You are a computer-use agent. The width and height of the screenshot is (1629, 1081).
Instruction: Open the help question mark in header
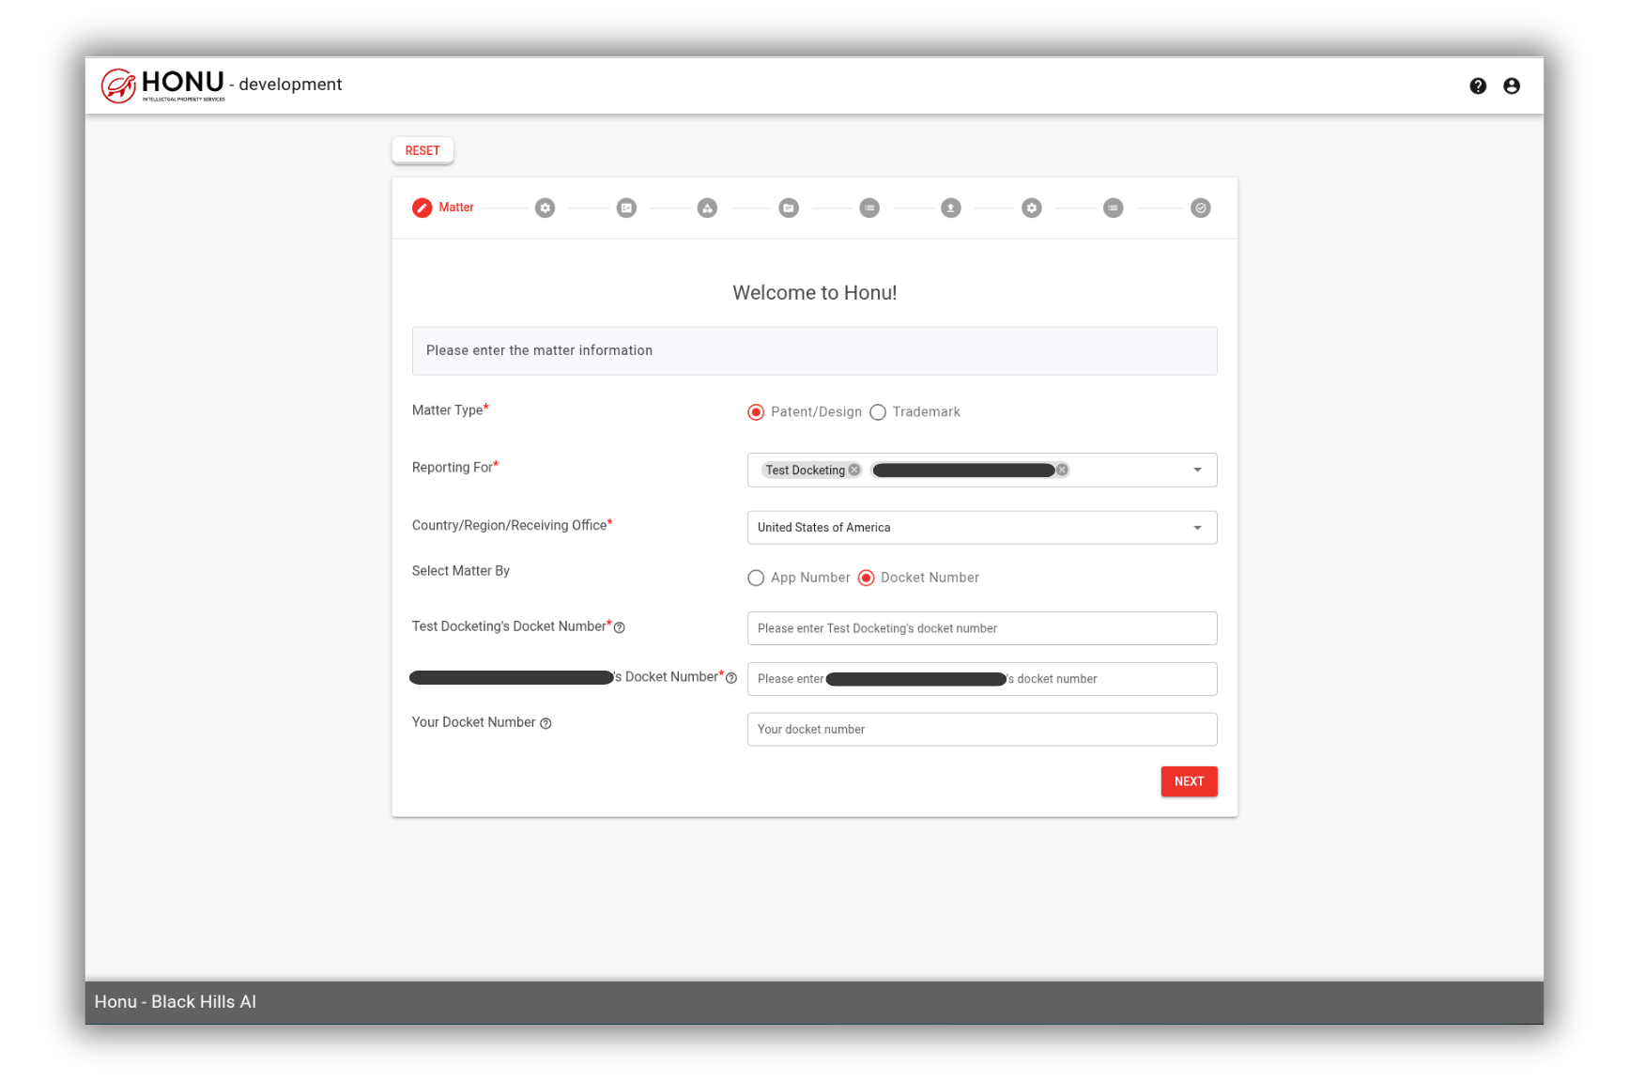click(1478, 85)
